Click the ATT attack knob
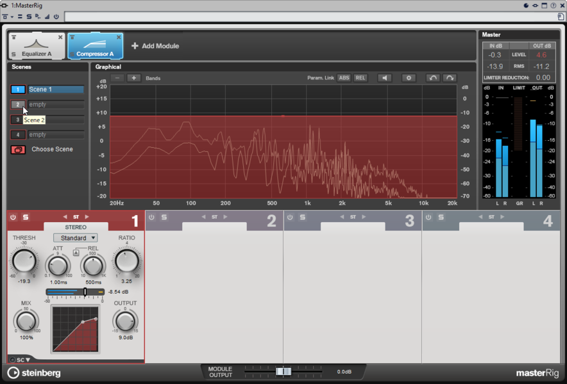Viewport: 567px width, 384px height. tap(58, 266)
